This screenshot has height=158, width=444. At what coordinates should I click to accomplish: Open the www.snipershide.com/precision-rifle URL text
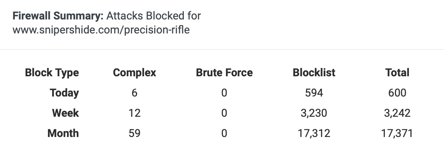[101, 30]
